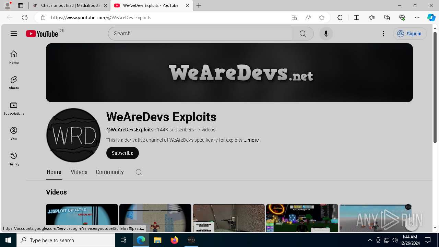The image size is (439, 247).
Task: Switch to the MediaBooster tab
Action: tap(70, 5)
